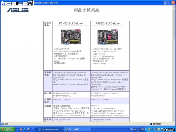Click 'NVIDIA MCP-04' chipset text
176x132 pixels.
coord(98,96)
